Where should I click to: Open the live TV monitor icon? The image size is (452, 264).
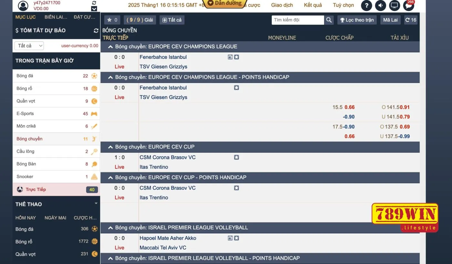click(395, 5)
